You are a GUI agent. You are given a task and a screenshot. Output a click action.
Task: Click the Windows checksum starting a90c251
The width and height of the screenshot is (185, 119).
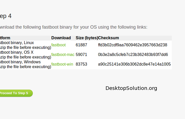coord(134,64)
